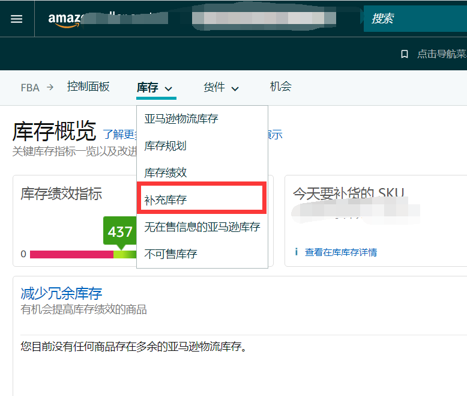This screenshot has width=467, height=396.
Task: Expand the 货件 dropdown menu
Action: pos(221,88)
